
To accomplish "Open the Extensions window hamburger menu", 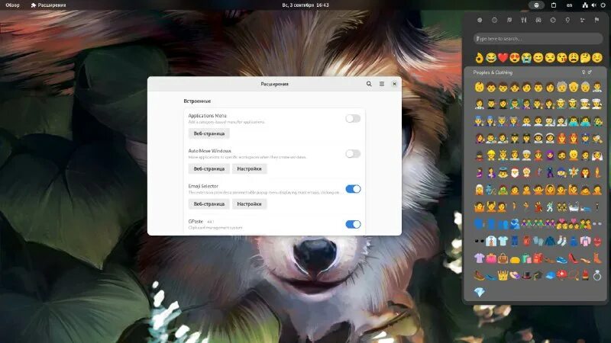I will point(382,84).
